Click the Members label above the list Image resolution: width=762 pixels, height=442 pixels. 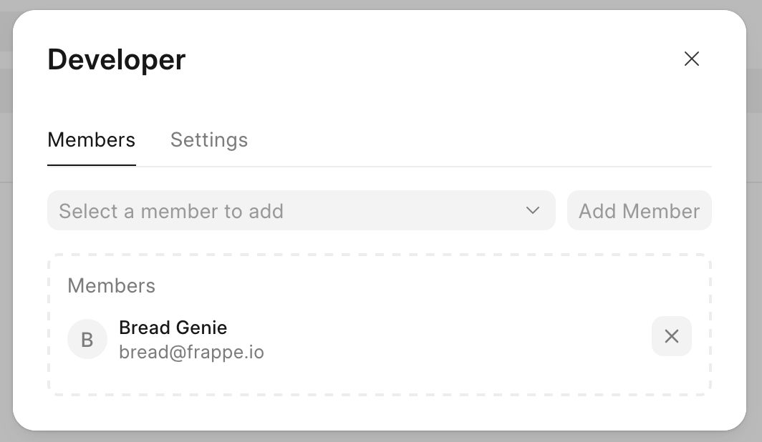tap(111, 286)
